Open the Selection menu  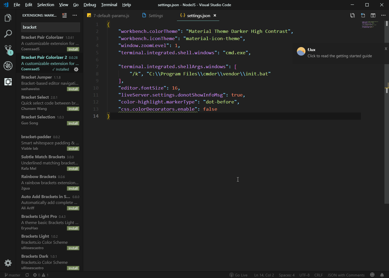coord(46,5)
